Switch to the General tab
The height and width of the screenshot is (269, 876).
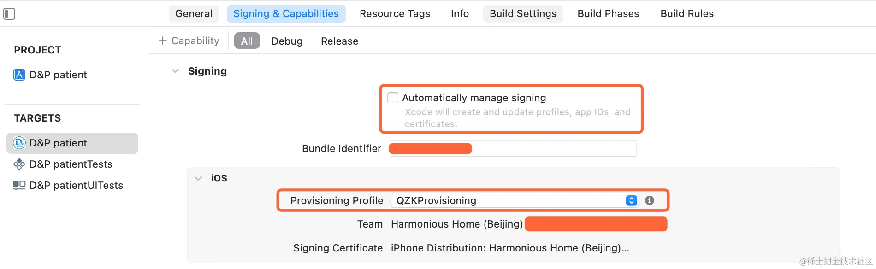pos(194,14)
